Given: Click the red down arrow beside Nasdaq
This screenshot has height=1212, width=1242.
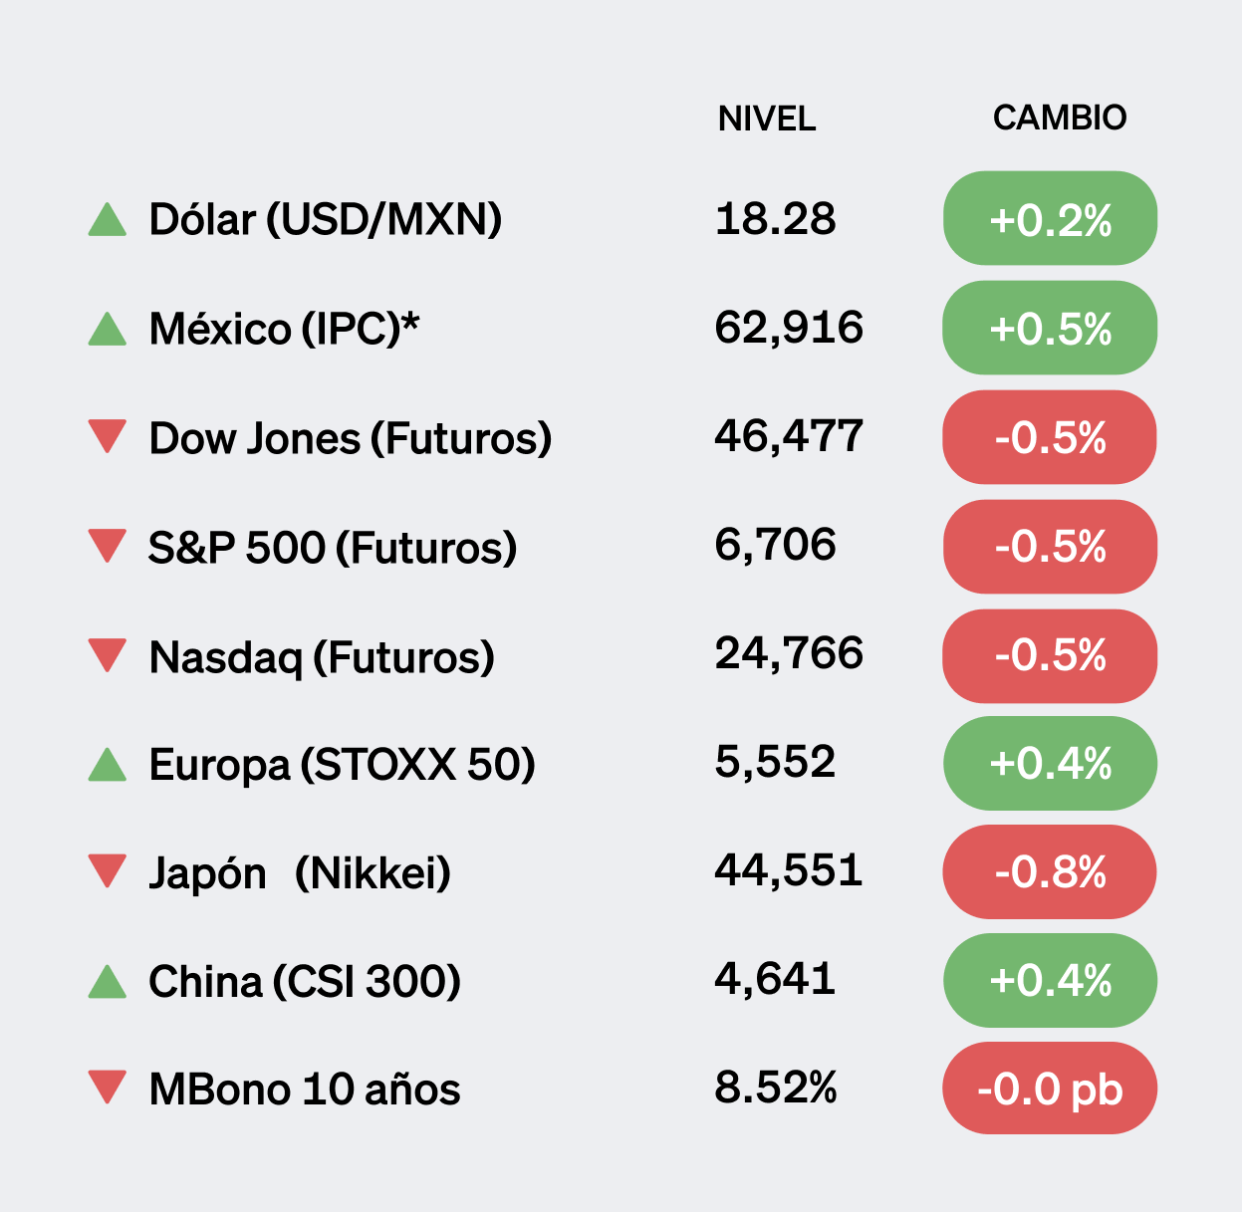Looking at the screenshot, I should pos(108,654).
